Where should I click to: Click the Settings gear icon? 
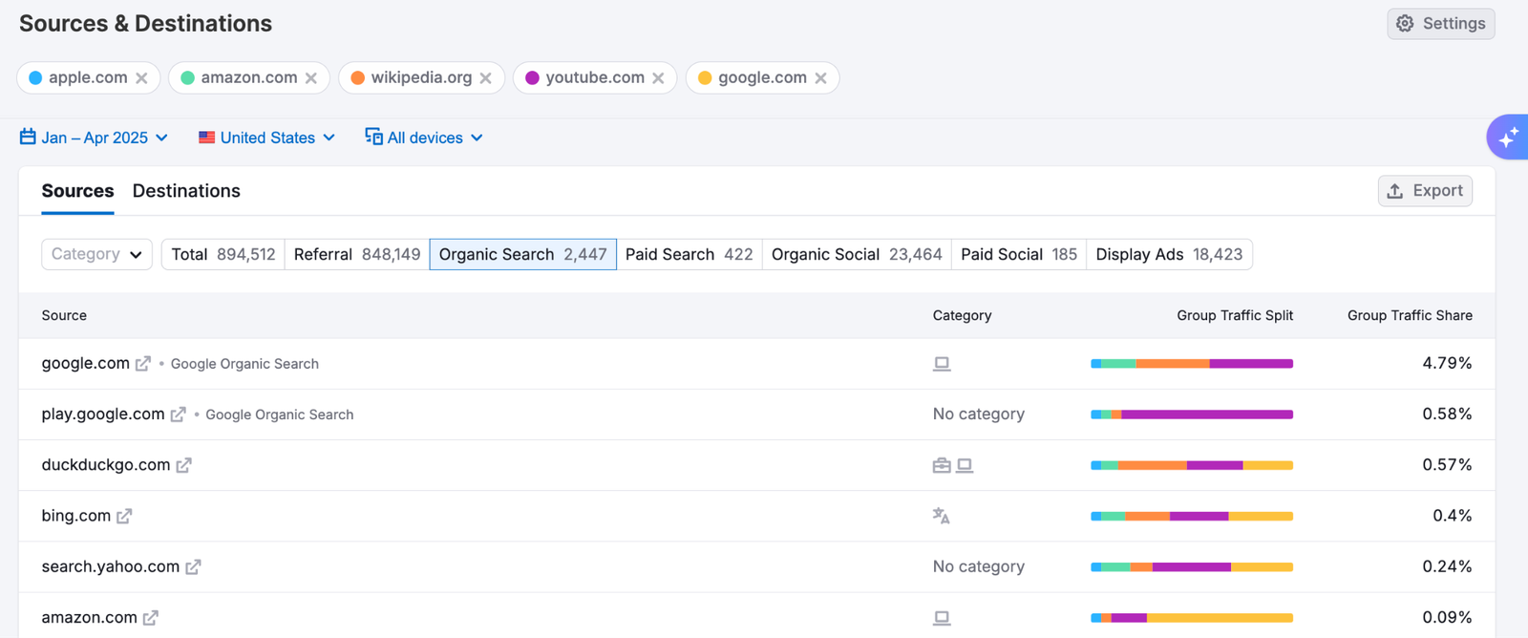pos(1405,24)
